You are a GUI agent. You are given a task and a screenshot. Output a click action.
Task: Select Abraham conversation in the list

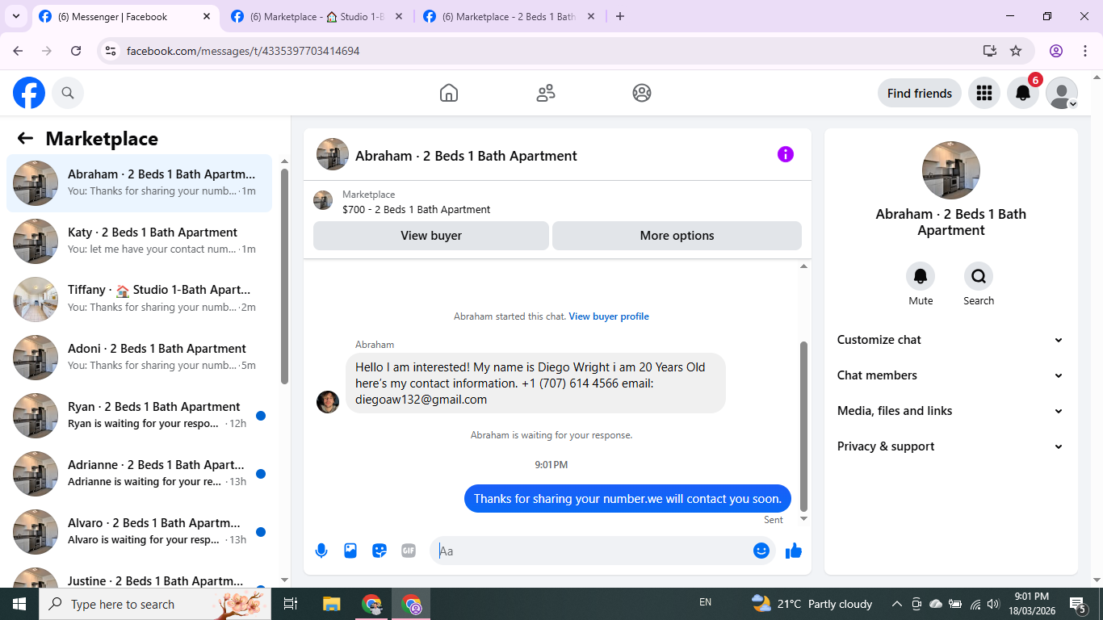tap(139, 182)
